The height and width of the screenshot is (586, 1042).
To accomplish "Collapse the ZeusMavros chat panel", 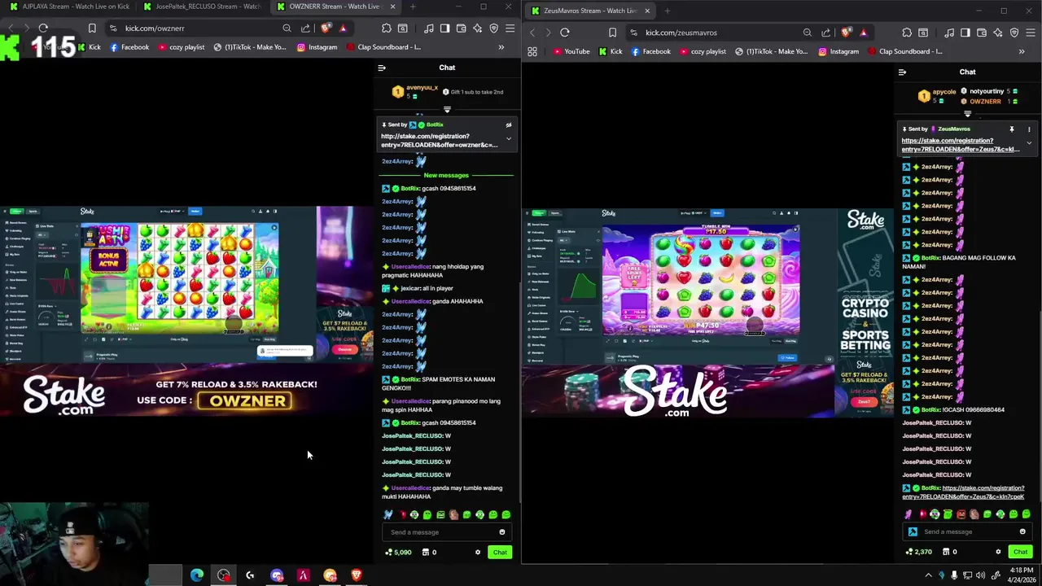I will point(902,72).
